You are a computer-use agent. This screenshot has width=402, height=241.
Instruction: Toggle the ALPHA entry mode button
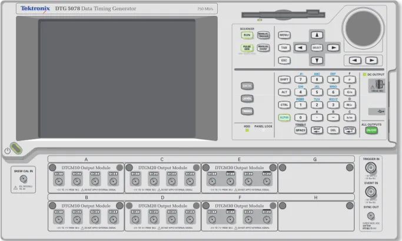pos(284,118)
